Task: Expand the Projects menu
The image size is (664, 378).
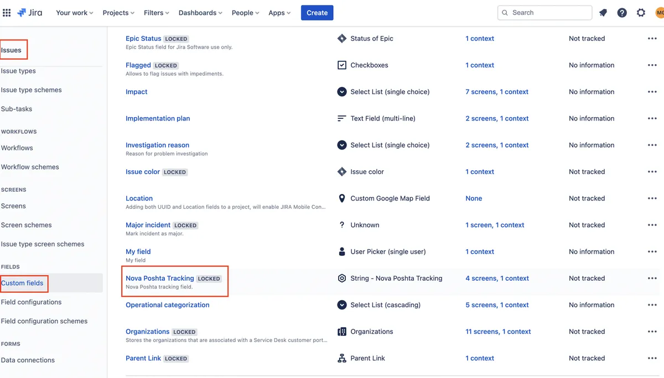Action: [x=119, y=13]
